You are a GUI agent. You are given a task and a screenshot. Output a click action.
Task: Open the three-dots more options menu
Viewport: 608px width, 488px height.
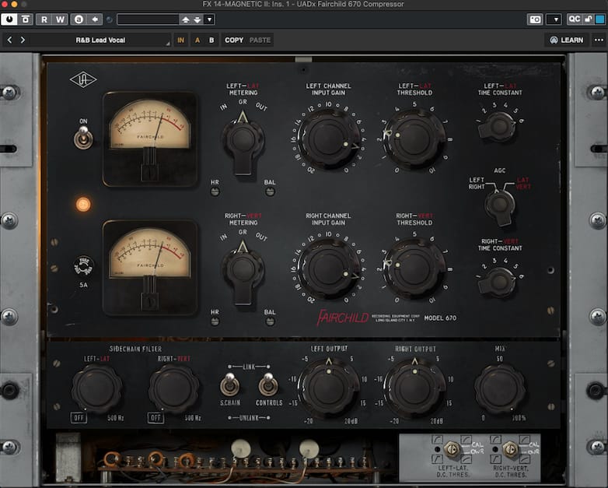pyautogui.click(x=599, y=40)
